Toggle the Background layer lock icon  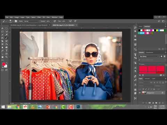click(x=162, y=93)
